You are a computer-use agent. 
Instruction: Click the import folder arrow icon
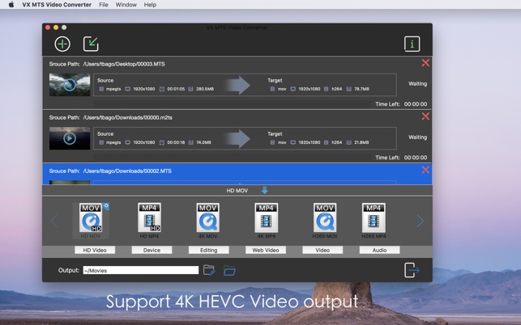pyautogui.click(x=91, y=44)
